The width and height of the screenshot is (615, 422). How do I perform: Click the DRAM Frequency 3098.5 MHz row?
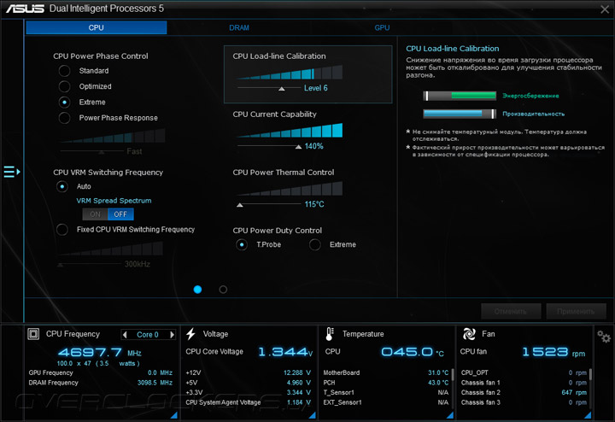pyautogui.click(x=101, y=383)
